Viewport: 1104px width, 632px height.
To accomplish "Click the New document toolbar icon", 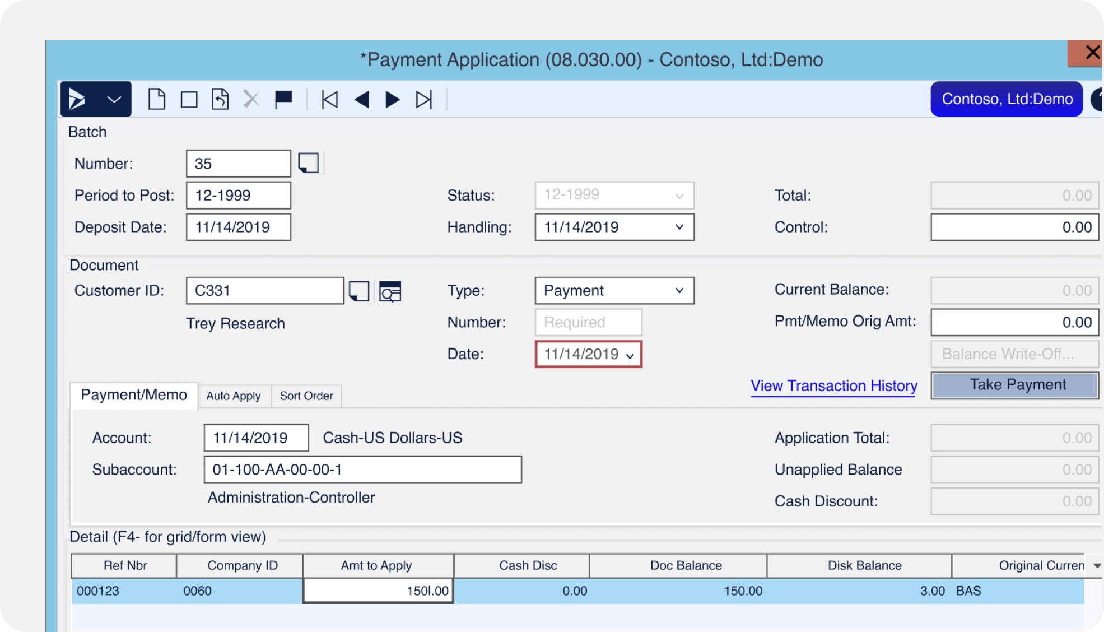I will click(x=156, y=100).
